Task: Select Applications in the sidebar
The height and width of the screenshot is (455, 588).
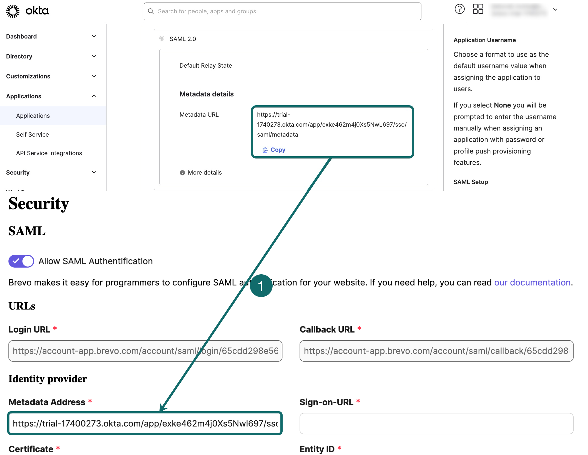Action: (x=33, y=116)
